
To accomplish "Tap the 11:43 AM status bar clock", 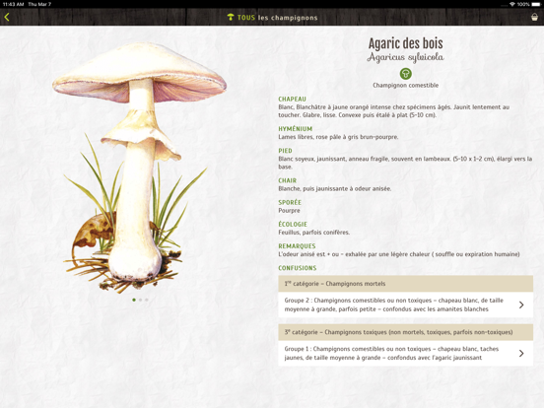I will [x=13, y=4].
